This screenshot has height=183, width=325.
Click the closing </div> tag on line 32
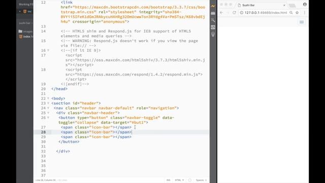click(x=63, y=151)
